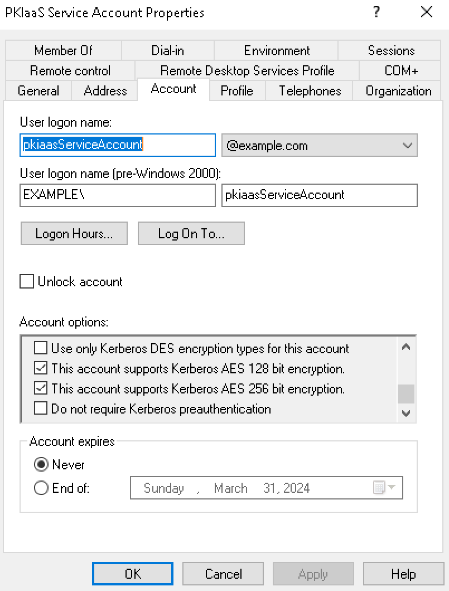Screen dimensions: 449x591
Task: Click the Logon Hours button
Action: 74,234
